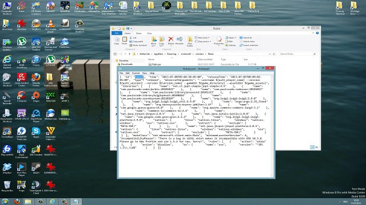366x205 pixels.
Task: Click the Mozilla Firefox desktop icon
Action: coord(36,80)
